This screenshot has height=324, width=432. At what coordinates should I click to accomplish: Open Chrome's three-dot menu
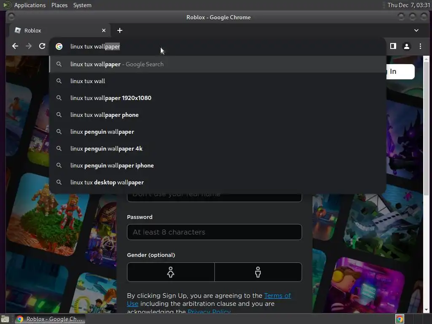pyautogui.click(x=420, y=46)
